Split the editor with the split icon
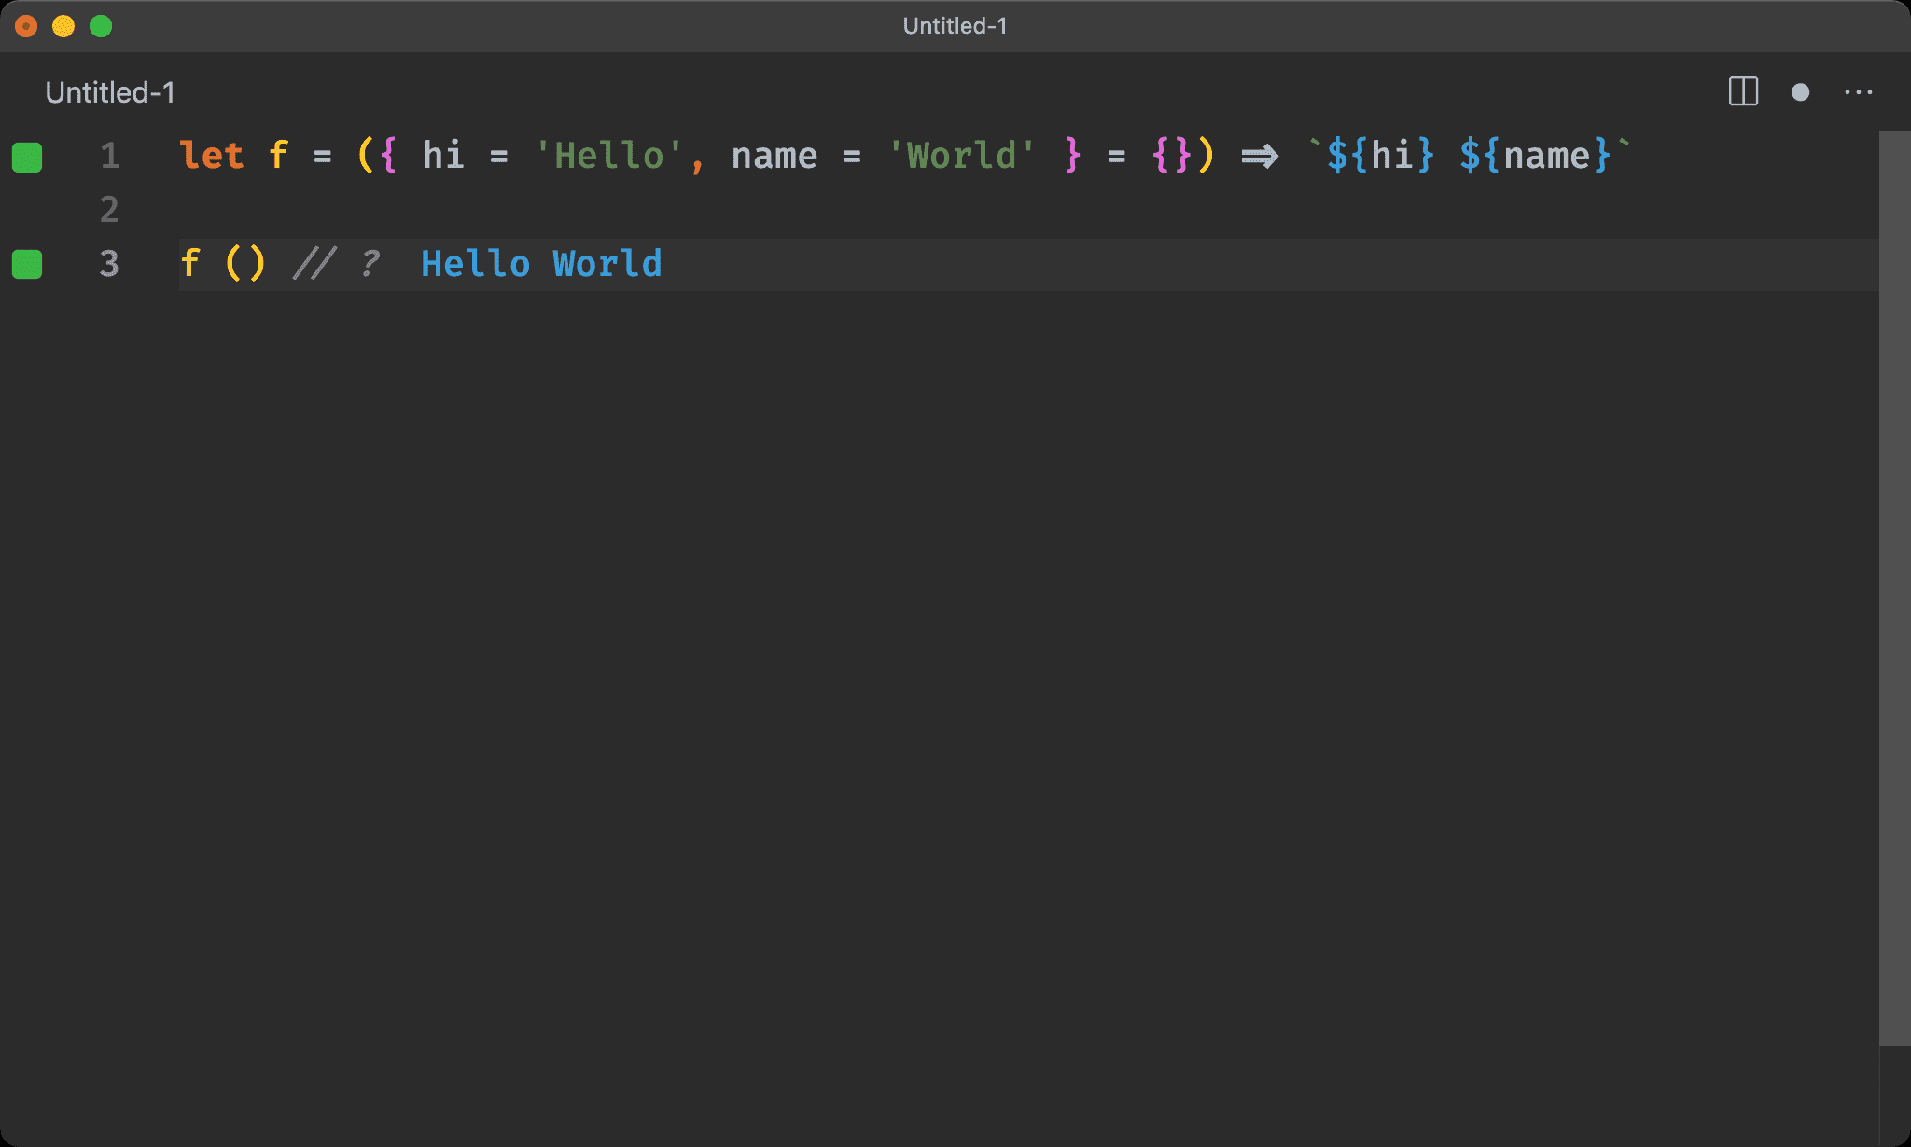 [x=1743, y=91]
